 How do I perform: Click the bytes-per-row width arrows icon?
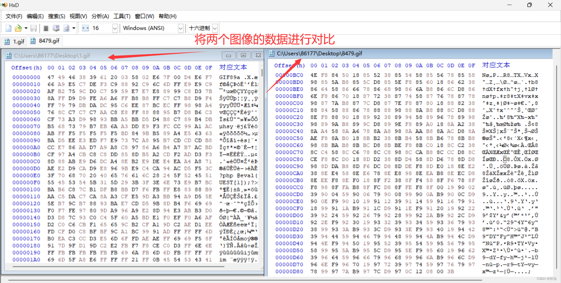85,28
